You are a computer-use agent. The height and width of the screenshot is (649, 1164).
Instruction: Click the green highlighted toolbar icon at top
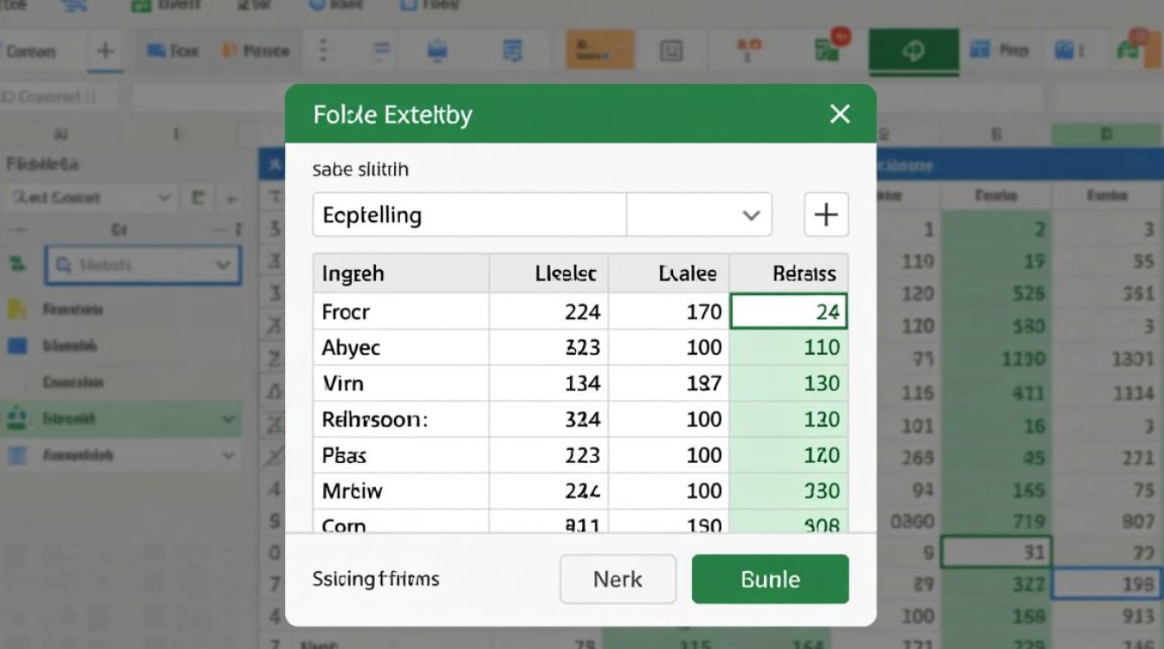(914, 51)
